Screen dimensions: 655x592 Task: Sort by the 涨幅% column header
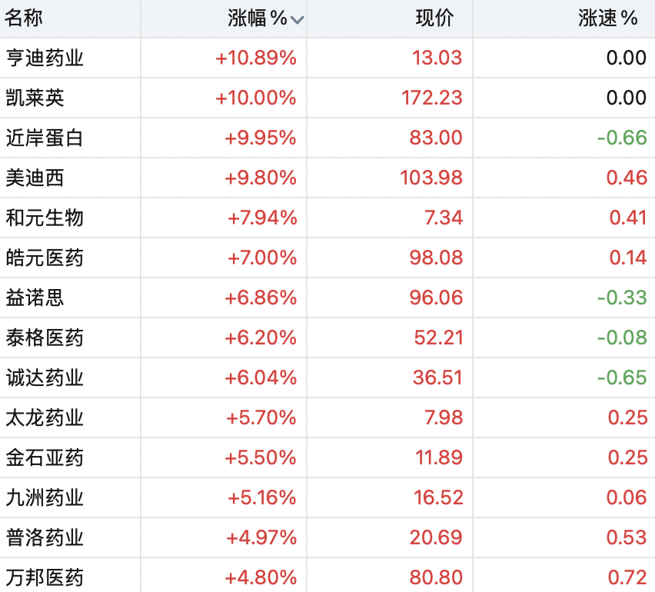[x=258, y=18]
